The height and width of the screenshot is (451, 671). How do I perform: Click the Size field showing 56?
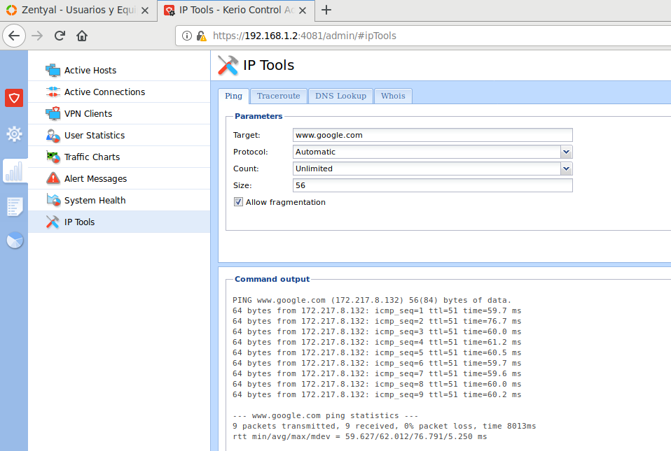(433, 185)
